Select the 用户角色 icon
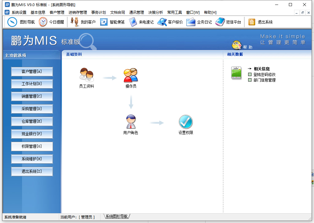 [131, 121]
